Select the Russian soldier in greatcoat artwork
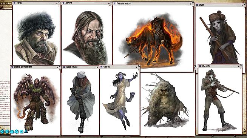This screenshot has height=138, width=247. coord(81,102)
